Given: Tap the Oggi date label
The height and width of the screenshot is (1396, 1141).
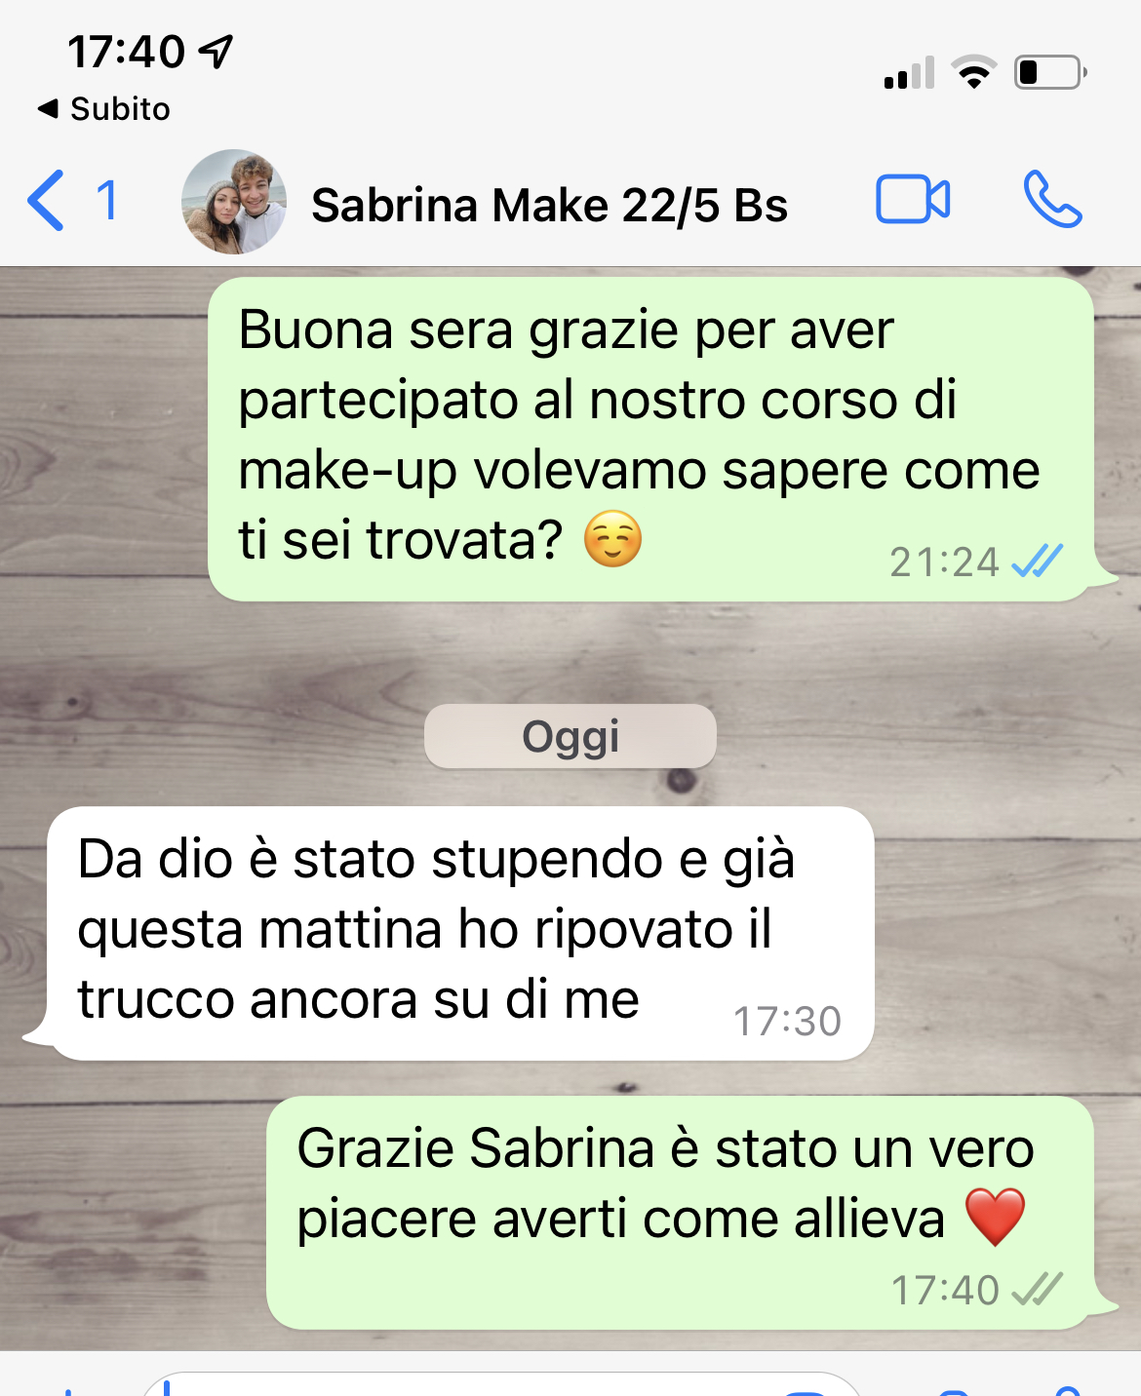Looking at the screenshot, I should (570, 736).
